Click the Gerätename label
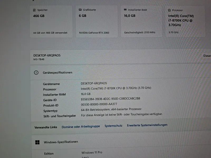 pyautogui.click(x=51, y=84)
